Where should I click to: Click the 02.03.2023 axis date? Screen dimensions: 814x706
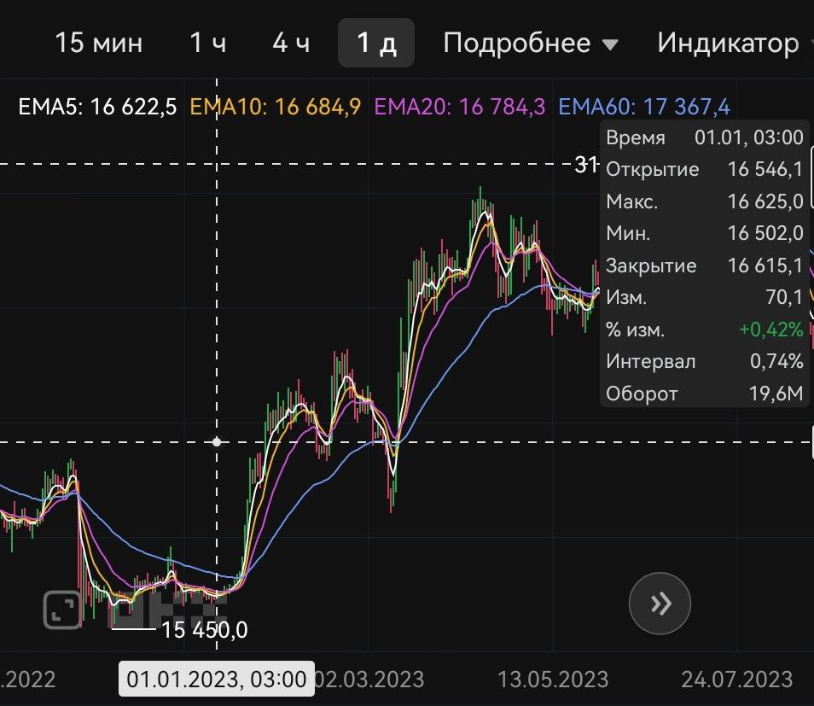pos(369,679)
